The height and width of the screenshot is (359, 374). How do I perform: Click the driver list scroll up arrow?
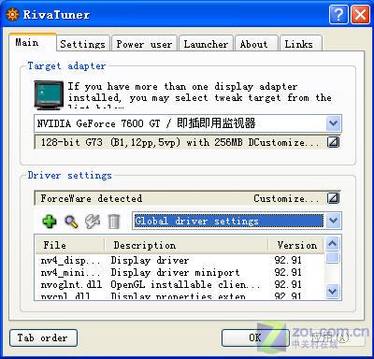[x=333, y=244]
